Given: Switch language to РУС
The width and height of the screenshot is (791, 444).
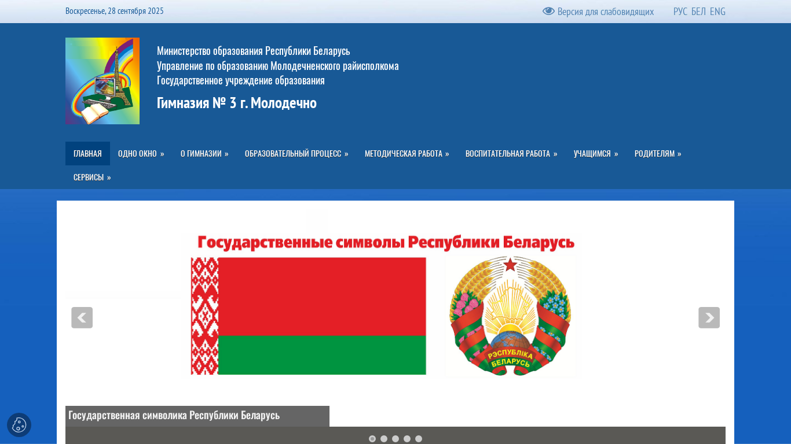Looking at the screenshot, I should (x=680, y=12).
